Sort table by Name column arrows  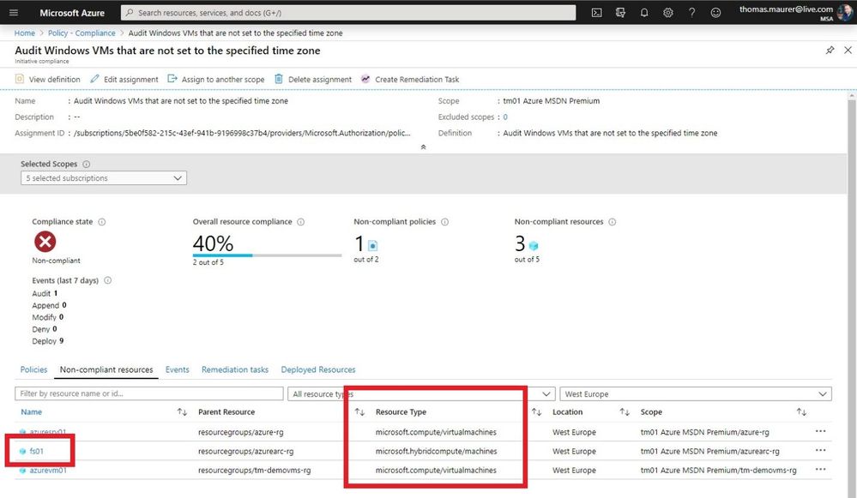182,411
